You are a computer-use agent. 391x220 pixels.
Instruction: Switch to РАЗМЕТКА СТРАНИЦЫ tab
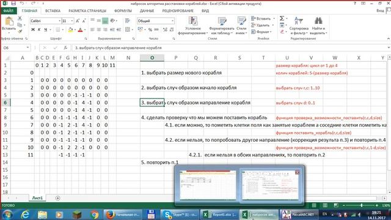click(87, 11)
